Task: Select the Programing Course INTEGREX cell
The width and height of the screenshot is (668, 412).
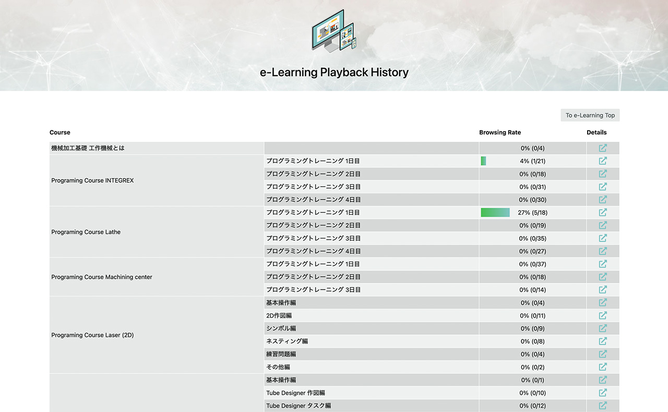Action: [92, 181]
